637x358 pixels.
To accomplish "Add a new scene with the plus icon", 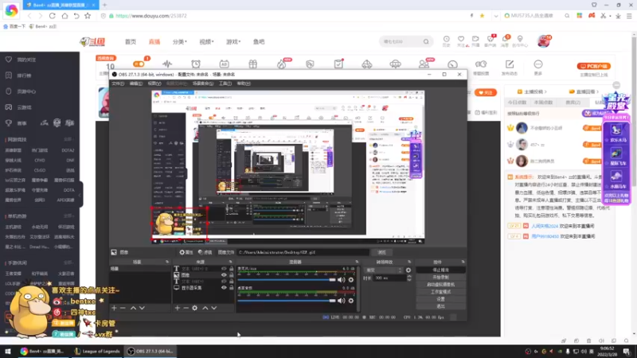I will tap(114, 308).
